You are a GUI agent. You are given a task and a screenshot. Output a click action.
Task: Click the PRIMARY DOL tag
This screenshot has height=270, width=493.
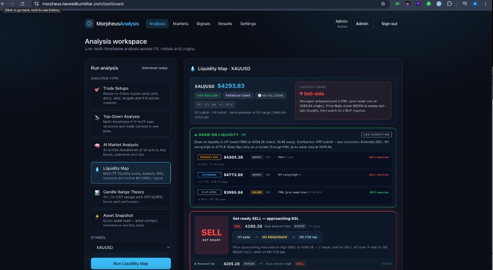[209, 157]
